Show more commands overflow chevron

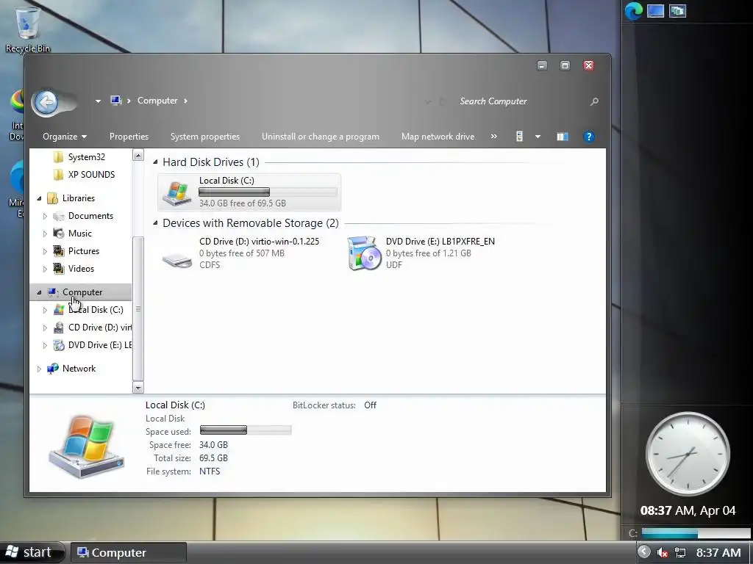(493, 137)
